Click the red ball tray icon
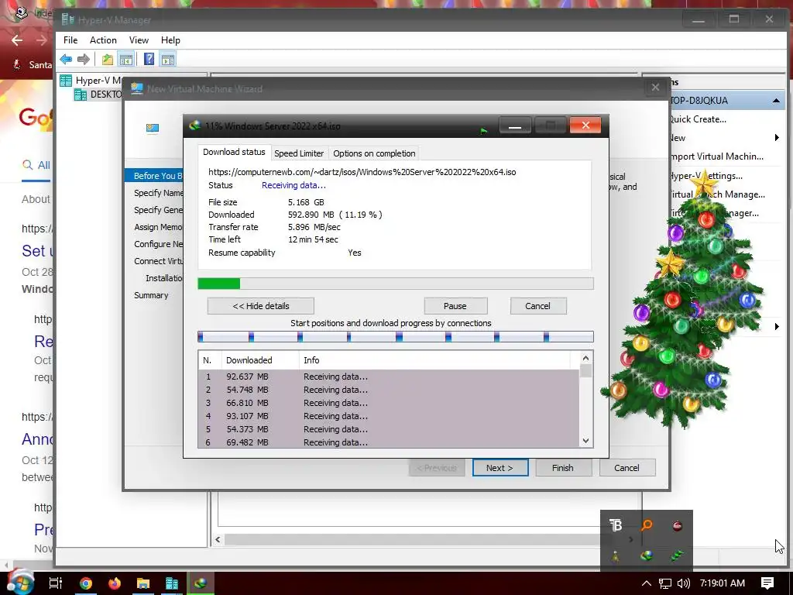793x595 pixels. [x=677, y=526]
